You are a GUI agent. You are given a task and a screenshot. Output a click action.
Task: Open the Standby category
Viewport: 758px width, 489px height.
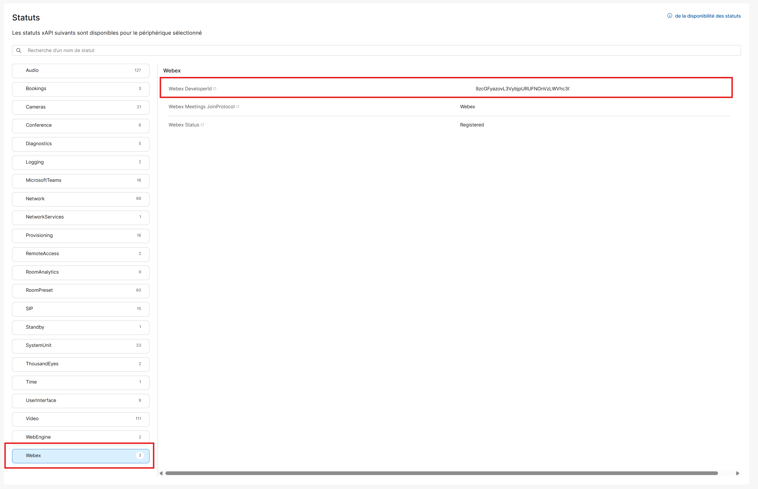(x=81, y=327)
